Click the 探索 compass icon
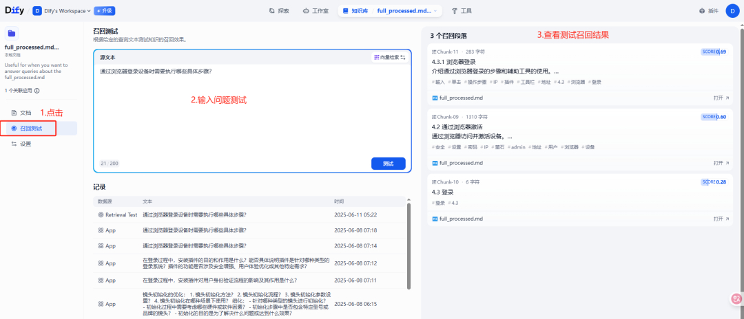The image size is (744, 319). point(271,11)
